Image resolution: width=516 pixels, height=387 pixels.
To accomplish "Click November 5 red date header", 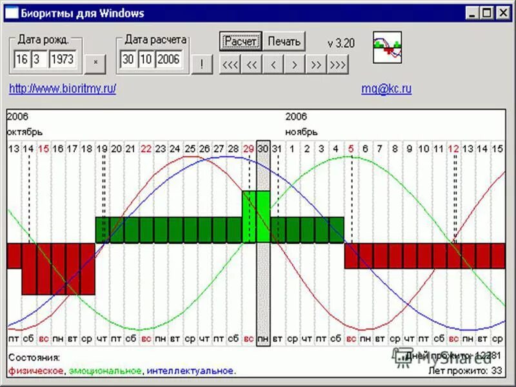I will coord(351,149).
